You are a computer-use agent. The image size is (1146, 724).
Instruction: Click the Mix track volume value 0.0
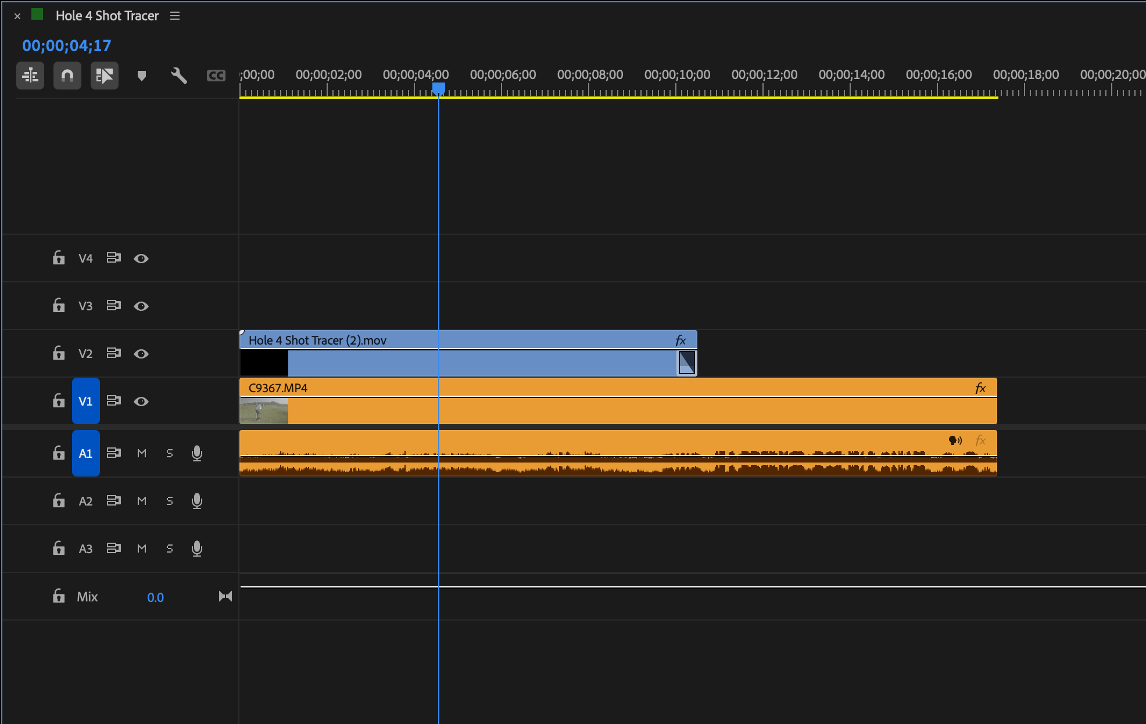click(x=155, y=597)
